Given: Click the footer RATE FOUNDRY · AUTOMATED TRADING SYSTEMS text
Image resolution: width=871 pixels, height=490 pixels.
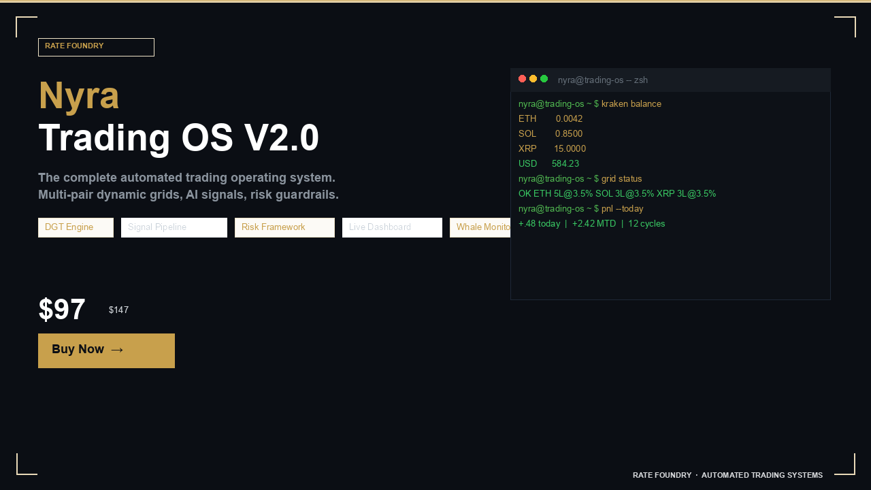Looking at the screenshot, I should pos(727,475).
